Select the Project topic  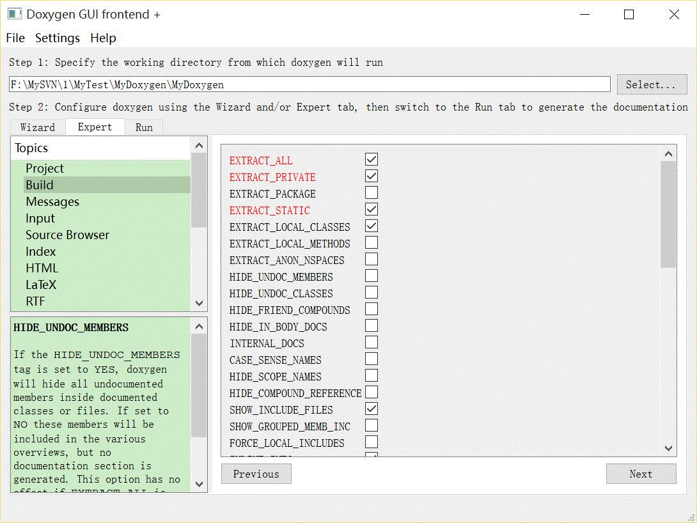tap(107, 168)
